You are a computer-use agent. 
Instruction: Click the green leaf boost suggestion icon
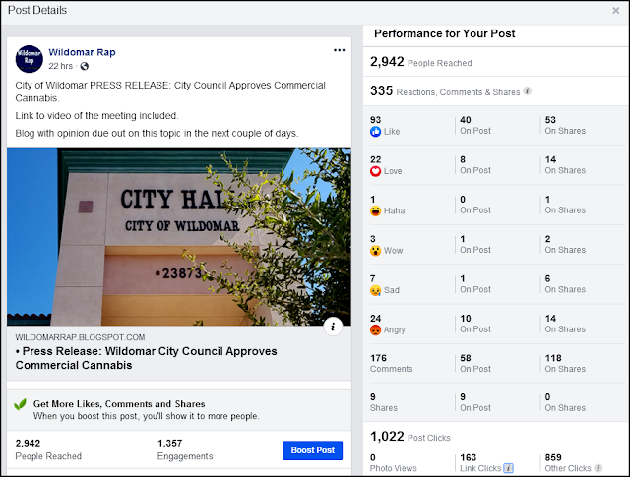[x=20, y=404]
